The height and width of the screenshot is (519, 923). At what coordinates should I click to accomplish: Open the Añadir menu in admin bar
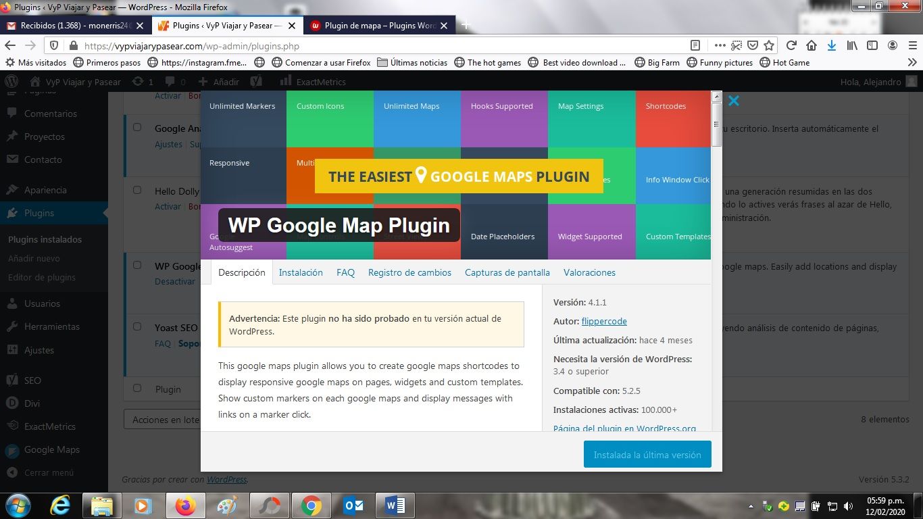[x=220, y=82]
